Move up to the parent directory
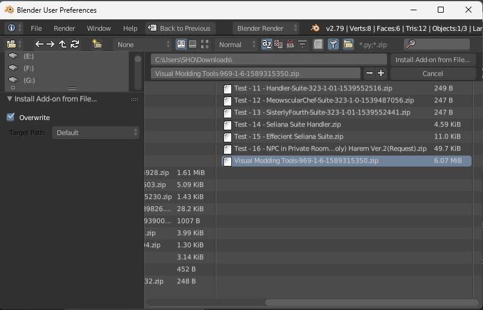Screen dimensions: 483x310 coord(63,45)
